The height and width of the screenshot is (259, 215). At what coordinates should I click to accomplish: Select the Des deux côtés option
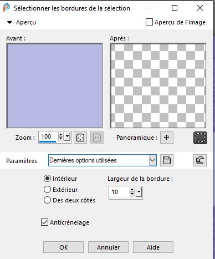click(x=47, y=200)
